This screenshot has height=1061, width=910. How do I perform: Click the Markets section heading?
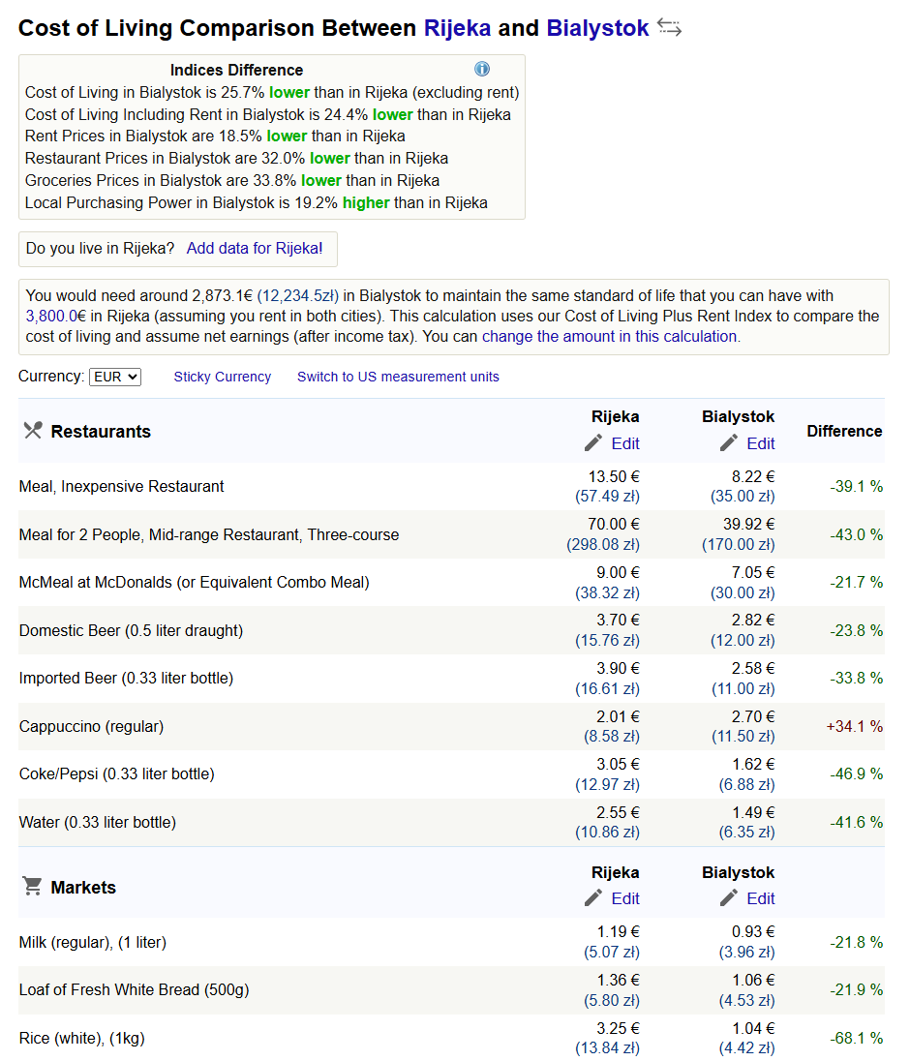pos(83,887)
